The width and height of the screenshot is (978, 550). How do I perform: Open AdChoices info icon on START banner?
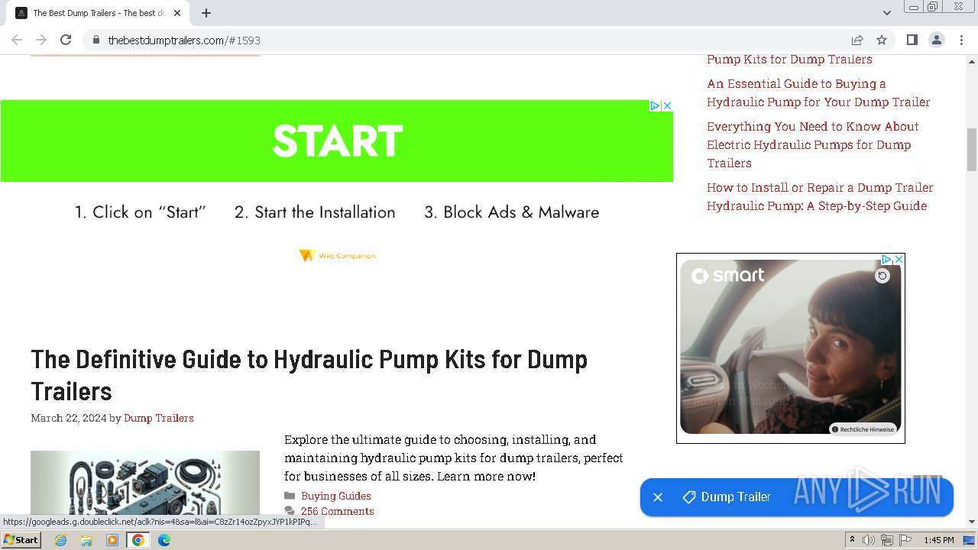point(655,106)
